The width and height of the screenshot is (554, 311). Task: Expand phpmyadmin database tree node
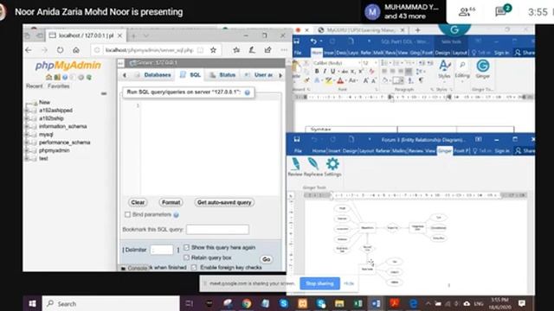(27, 150)
